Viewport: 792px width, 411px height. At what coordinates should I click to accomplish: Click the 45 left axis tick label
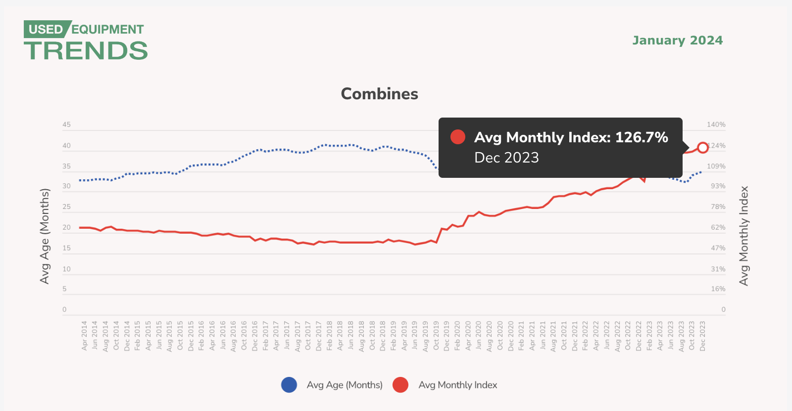point(66,124)
